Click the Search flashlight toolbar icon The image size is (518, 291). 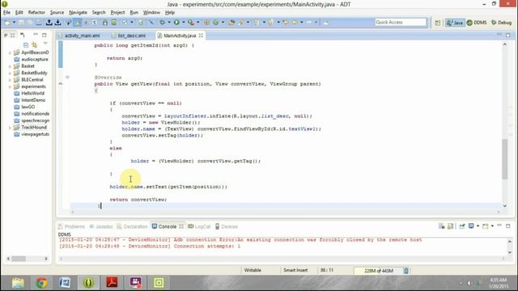(241, 23)
